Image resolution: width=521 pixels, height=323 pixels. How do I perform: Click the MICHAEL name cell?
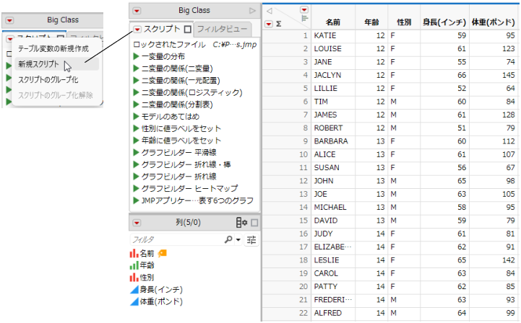tap(333, 207)
